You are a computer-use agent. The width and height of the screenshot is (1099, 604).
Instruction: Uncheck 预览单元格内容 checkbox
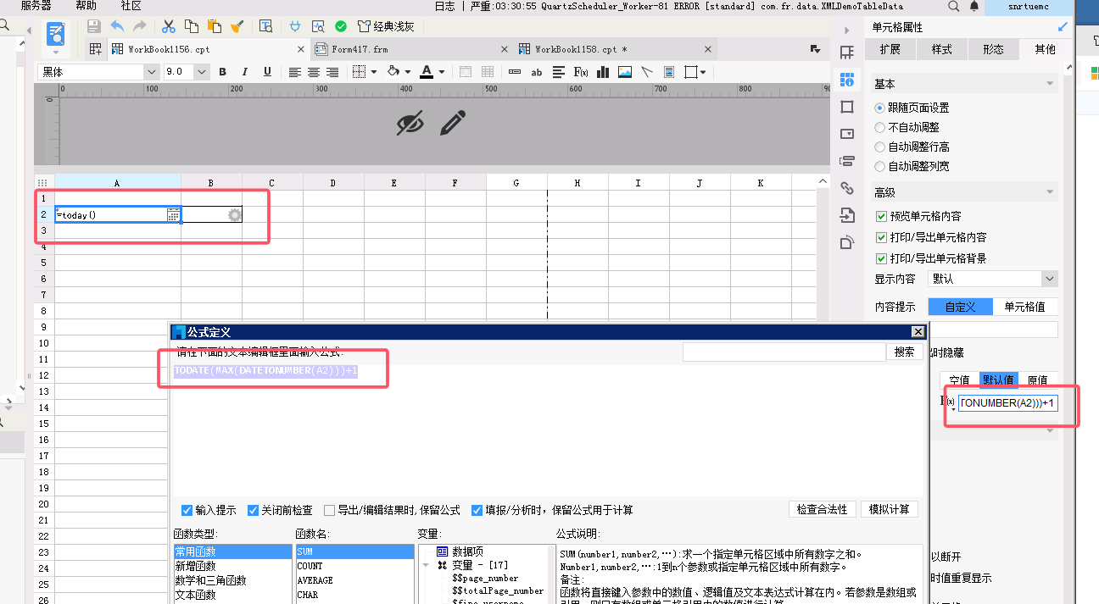point(881,216)
